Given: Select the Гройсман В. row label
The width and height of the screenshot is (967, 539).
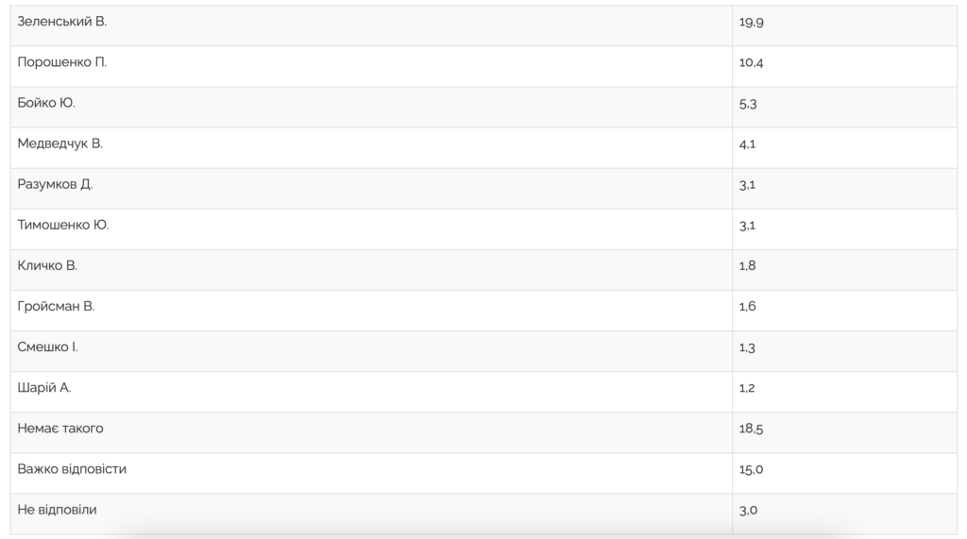Looking at the screenshot, I should pyautogui.click(x=56, y=307).
